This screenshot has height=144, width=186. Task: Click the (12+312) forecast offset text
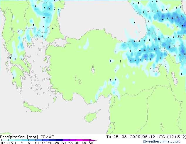click(177, 137)
